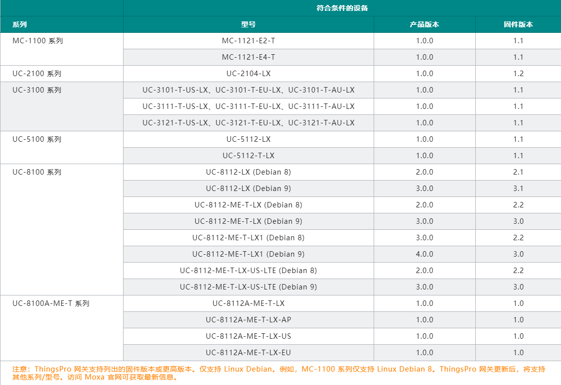Click the 固件版本 column header
561x385 pixels.
pyautogui.click(x=518, y=24)
